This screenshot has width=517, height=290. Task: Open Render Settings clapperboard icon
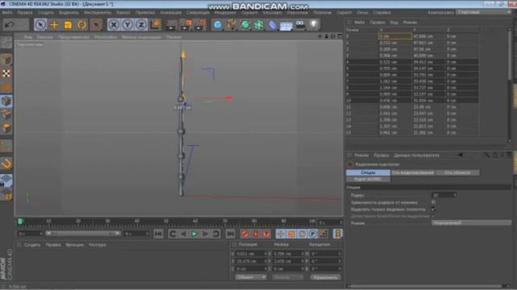tap(200, 25)
